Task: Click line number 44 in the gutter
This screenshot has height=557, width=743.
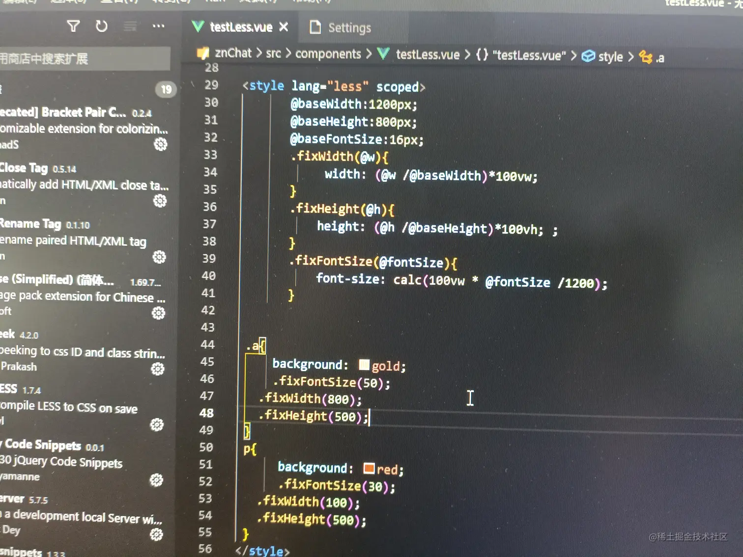Action: click(x=207, y=345)
